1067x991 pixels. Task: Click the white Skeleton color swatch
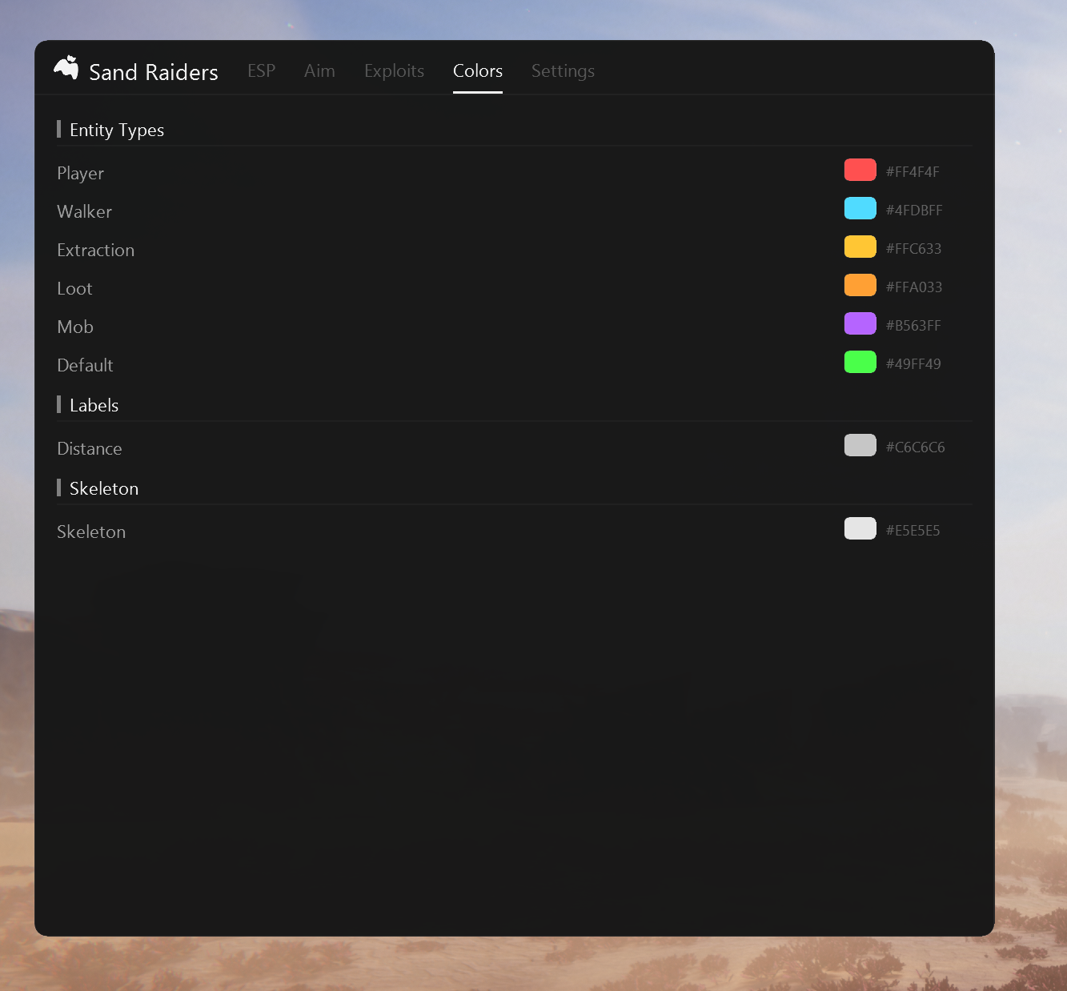coord(860,528)
